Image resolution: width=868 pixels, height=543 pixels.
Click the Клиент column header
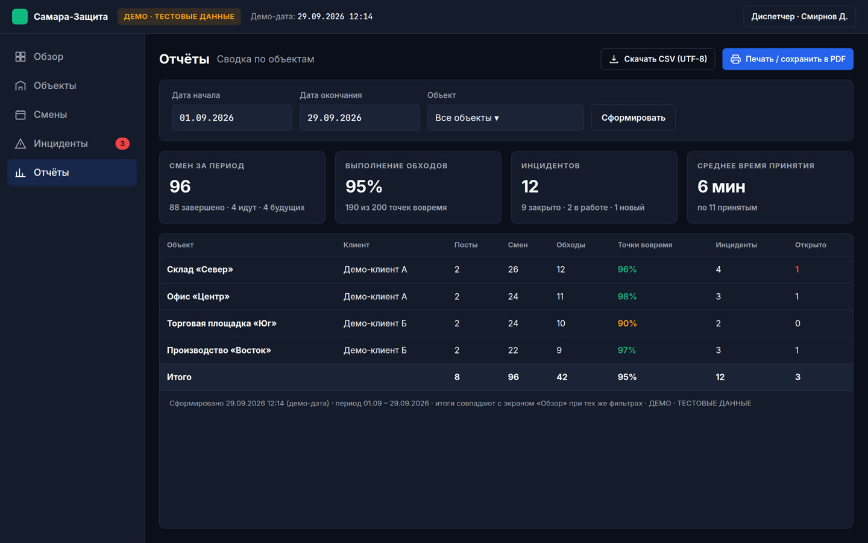(356, 245)
